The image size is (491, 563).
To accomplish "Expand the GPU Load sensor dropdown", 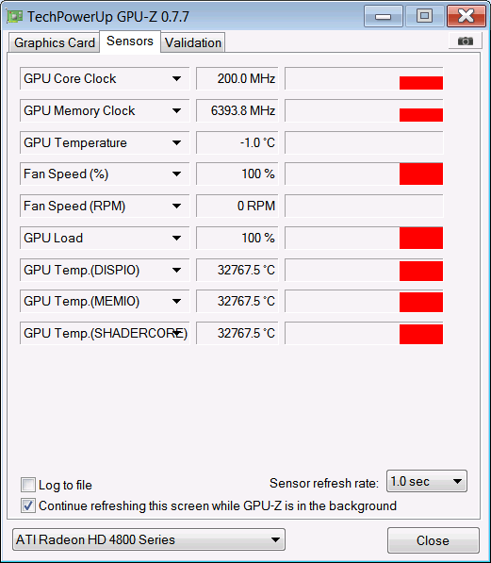I will coord(176,238).
